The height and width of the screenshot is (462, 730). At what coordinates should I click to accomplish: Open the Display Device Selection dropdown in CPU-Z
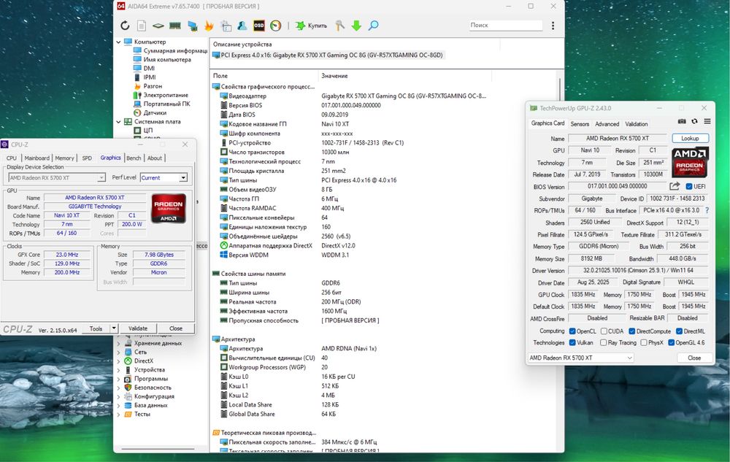pyautogui.click(x=57, y=178)
